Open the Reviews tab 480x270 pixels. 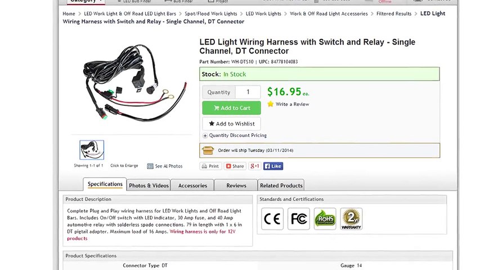(236, 186)
